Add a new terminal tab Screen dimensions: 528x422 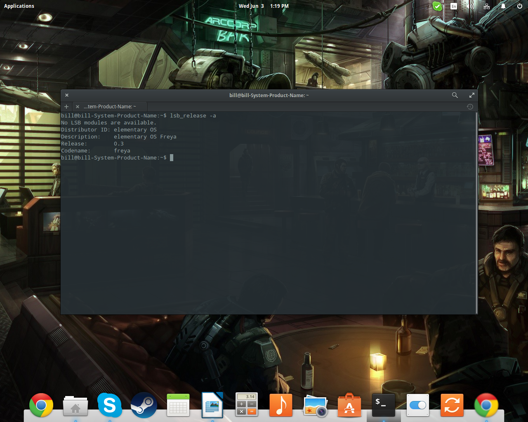pos(66,106)
